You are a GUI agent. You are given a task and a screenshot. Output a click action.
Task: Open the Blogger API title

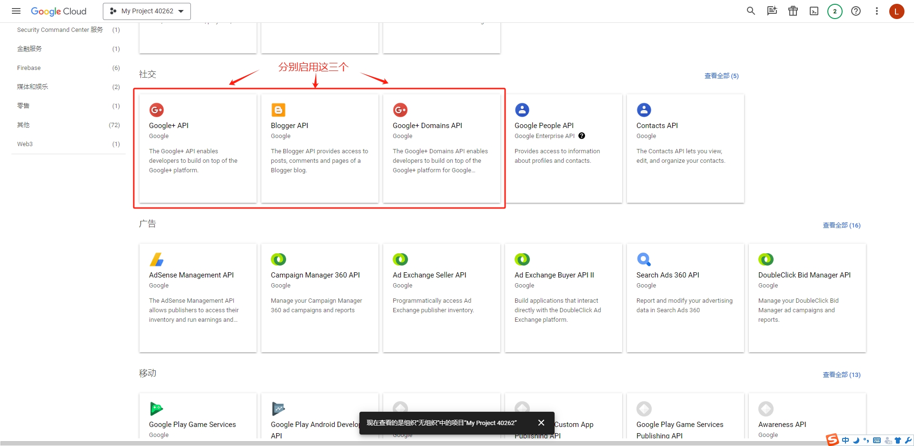(289, 126)
